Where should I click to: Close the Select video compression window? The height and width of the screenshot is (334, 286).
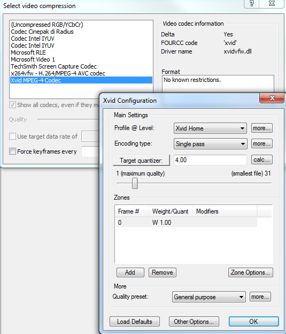point(272,3)
